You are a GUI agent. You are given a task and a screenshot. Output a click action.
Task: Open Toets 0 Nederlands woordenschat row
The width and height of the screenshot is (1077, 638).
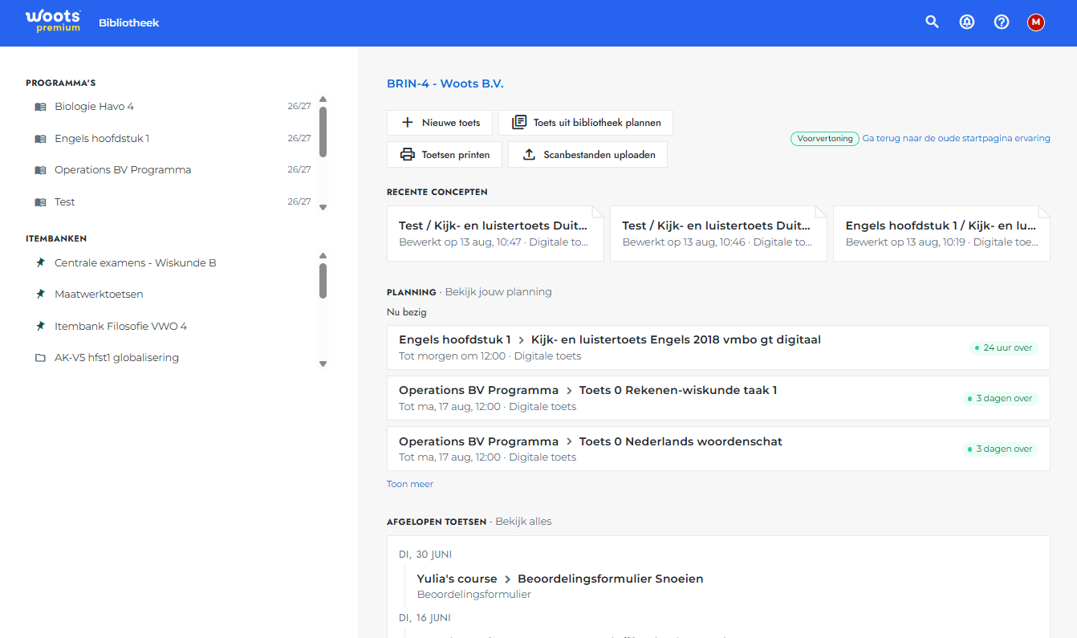(x=718, y=449)
